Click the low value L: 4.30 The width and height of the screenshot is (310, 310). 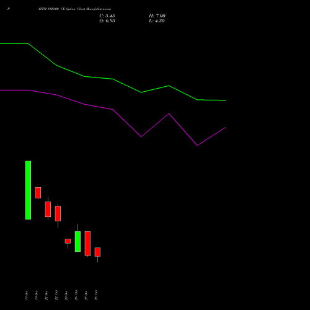[x=157, y=21]
